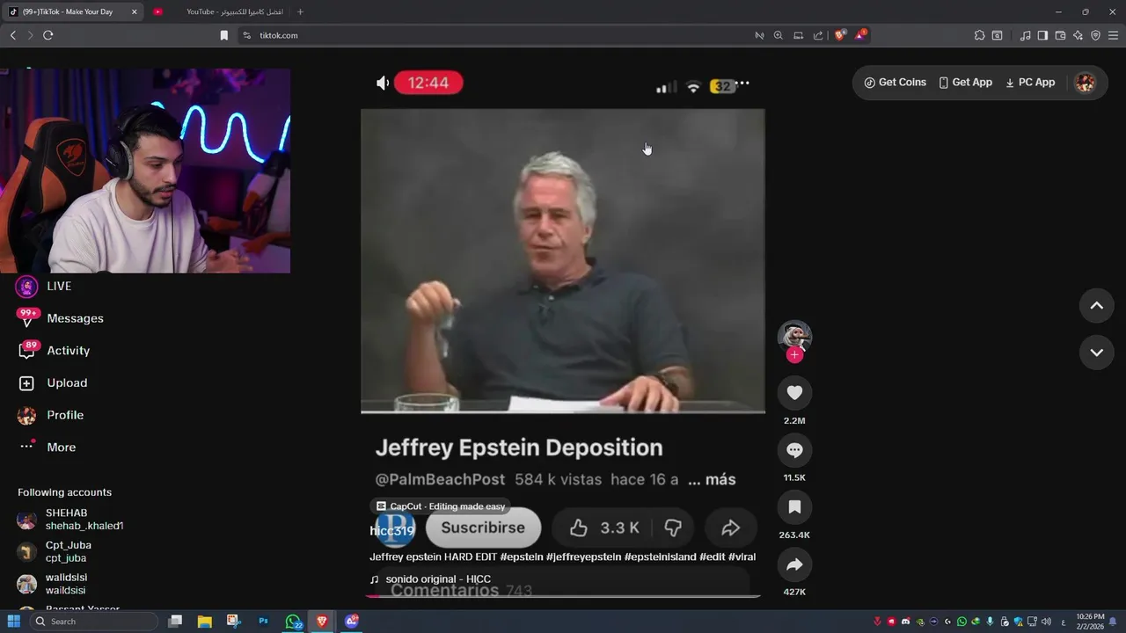Click the bookmark icon in the address bar

click(x=224, y=35)
